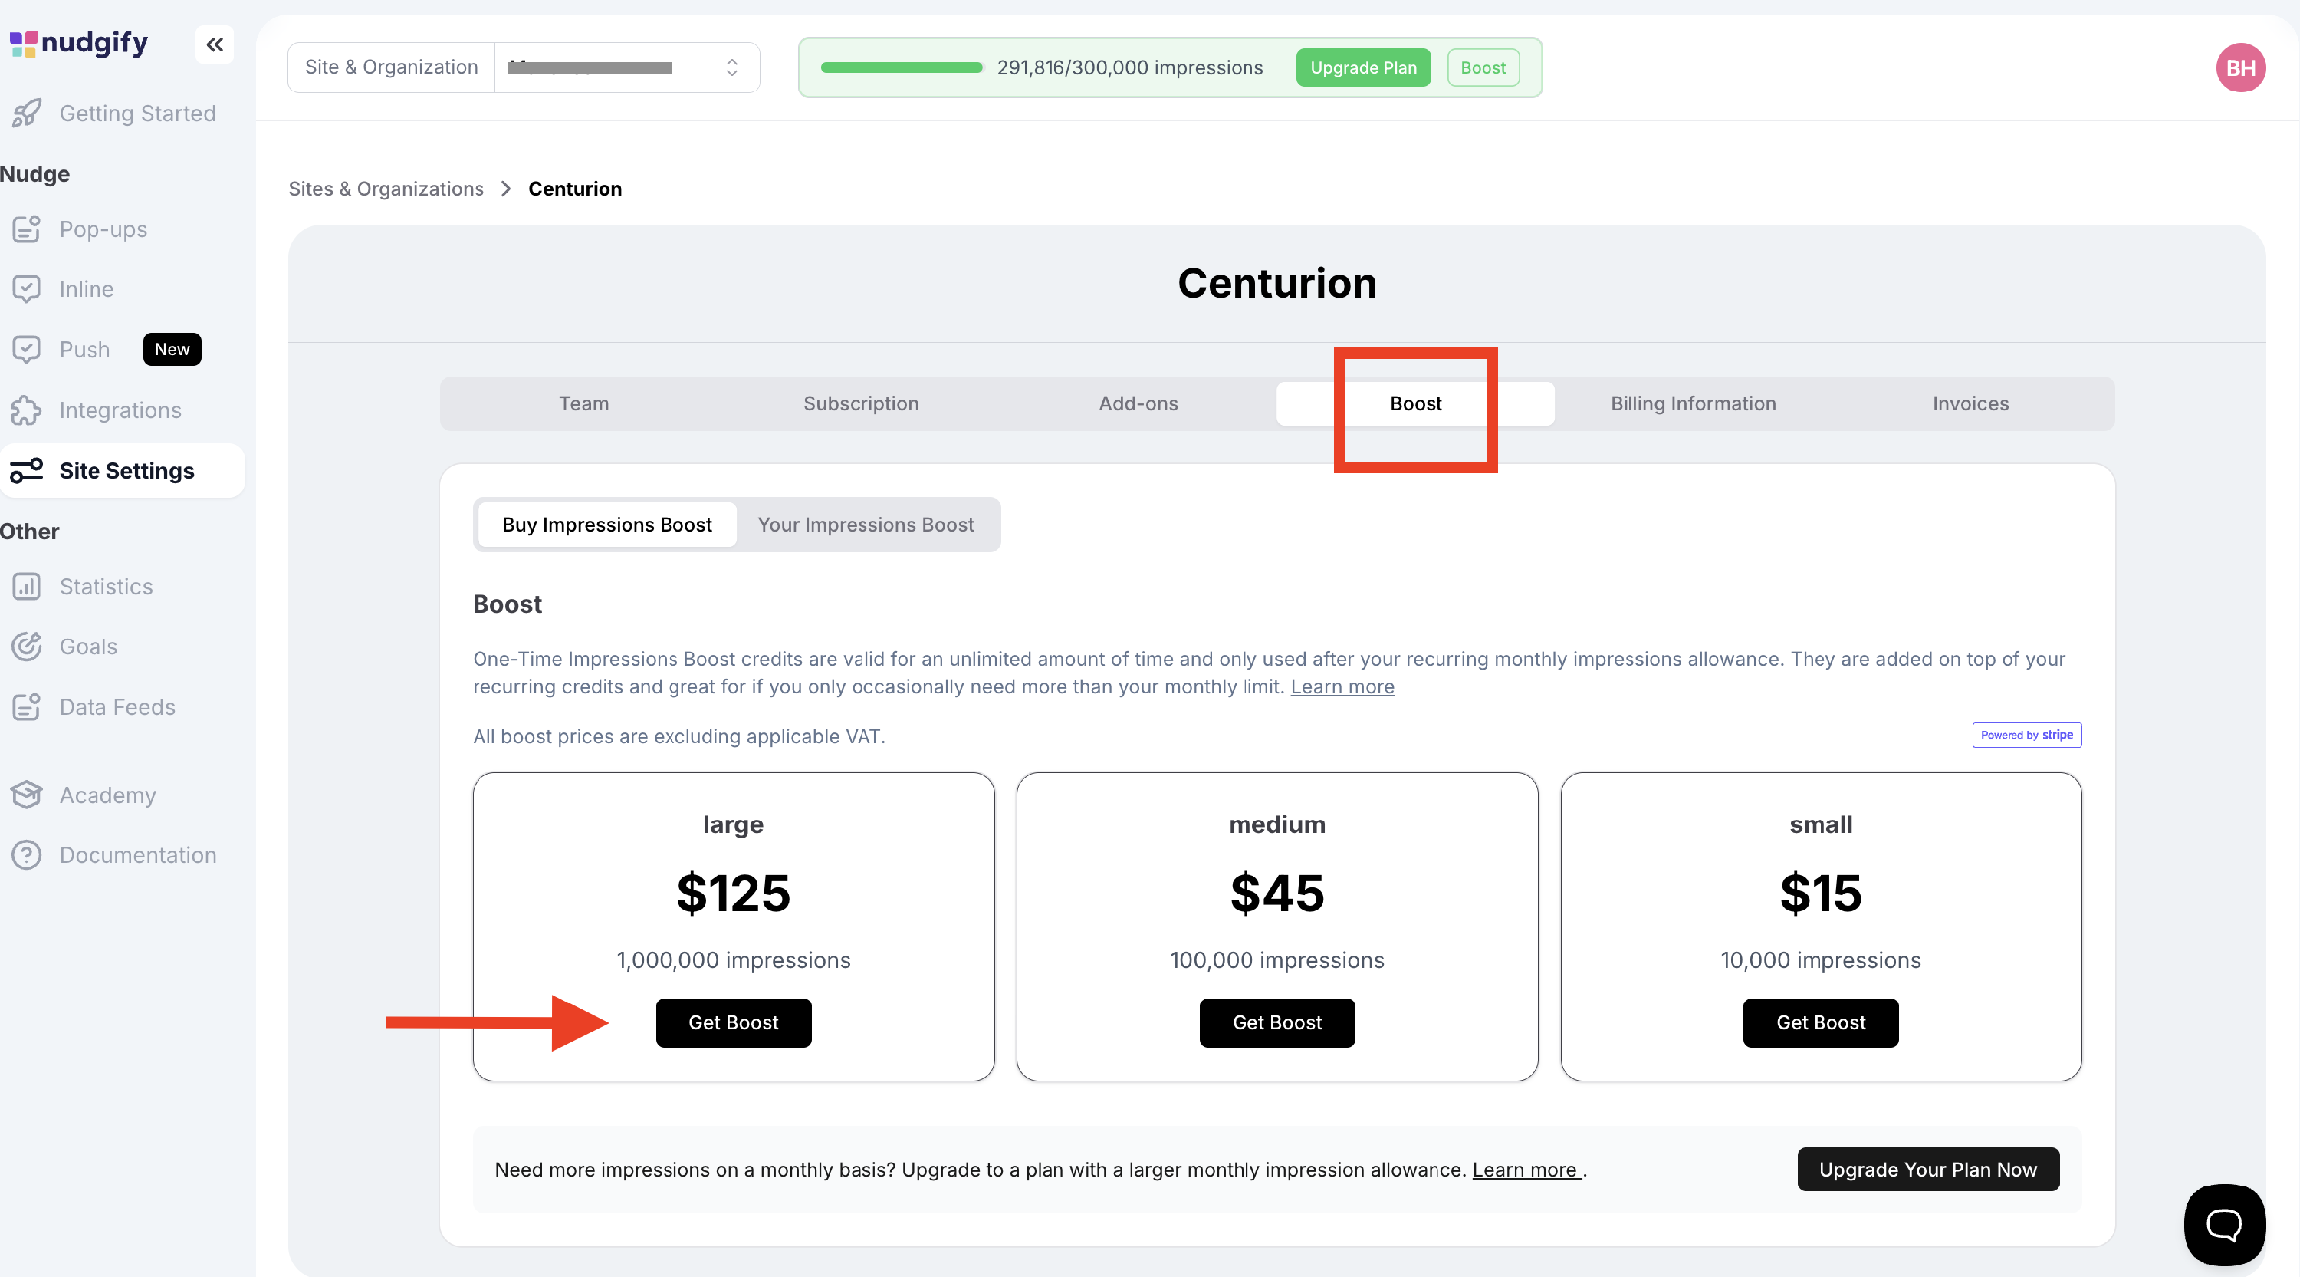The image size is (2300, 1277).
Task: Click the Getting Started rocket icon
Action: click(x=27, y=114)
